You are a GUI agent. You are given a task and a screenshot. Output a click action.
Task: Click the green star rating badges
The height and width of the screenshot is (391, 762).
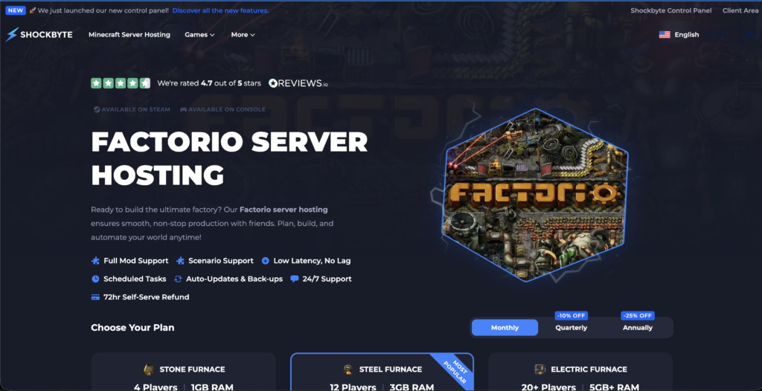pos(120,83)
